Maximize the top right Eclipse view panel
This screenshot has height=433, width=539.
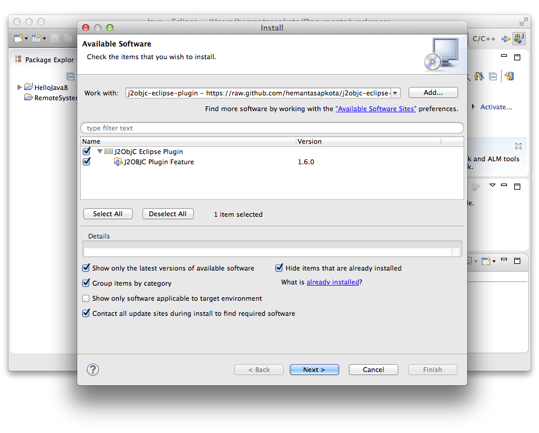coord(517,57)
